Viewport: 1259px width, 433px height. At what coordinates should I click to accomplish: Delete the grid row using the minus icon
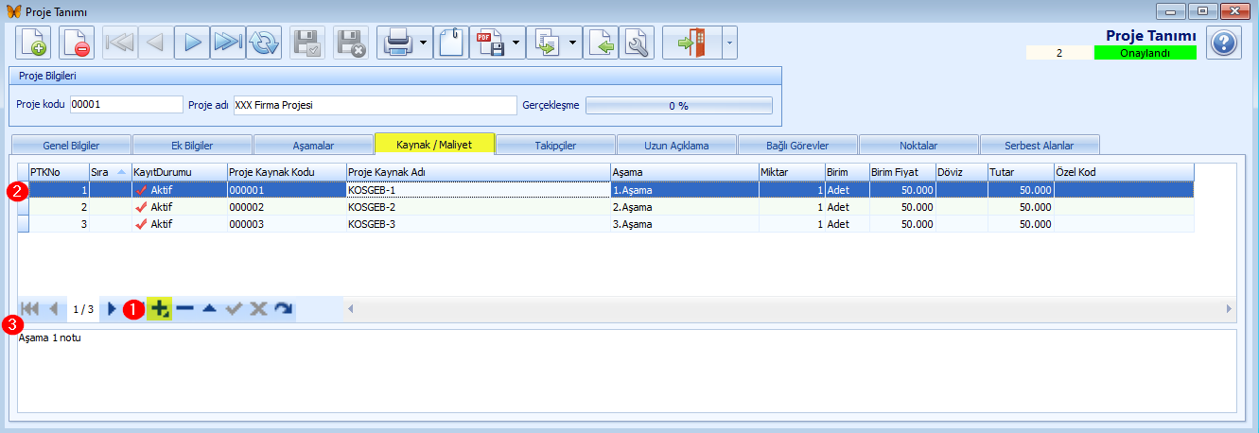pyautogui.click(x=184, y=309)
